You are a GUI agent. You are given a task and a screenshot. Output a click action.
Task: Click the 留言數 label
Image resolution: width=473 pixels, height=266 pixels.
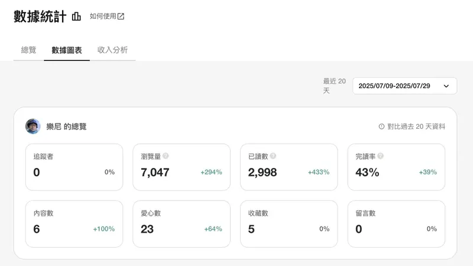click(365, 213)
